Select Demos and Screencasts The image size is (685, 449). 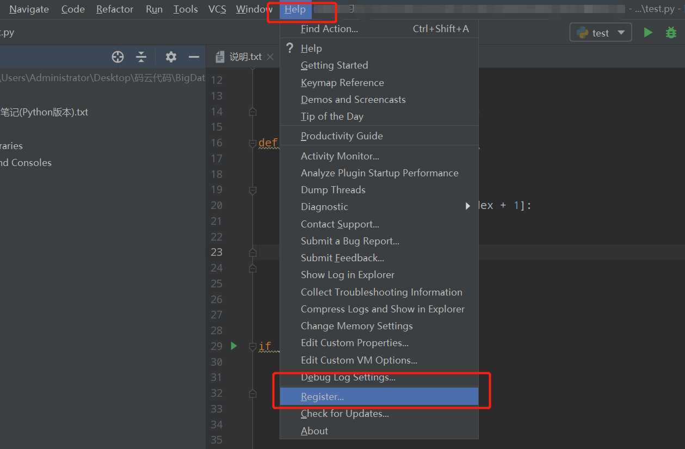point(379,100)
